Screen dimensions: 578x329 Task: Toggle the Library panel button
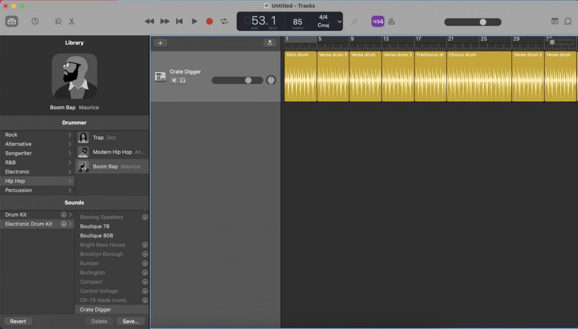[x=11, y=21]
